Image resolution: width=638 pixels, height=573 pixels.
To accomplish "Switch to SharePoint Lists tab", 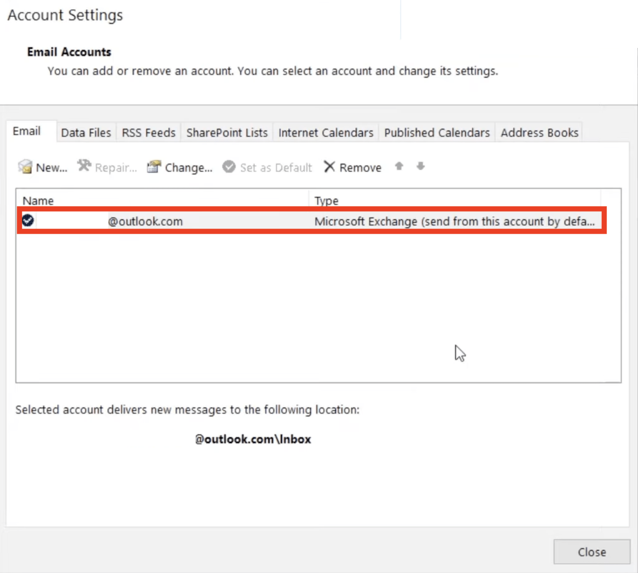I will point(227,133).
